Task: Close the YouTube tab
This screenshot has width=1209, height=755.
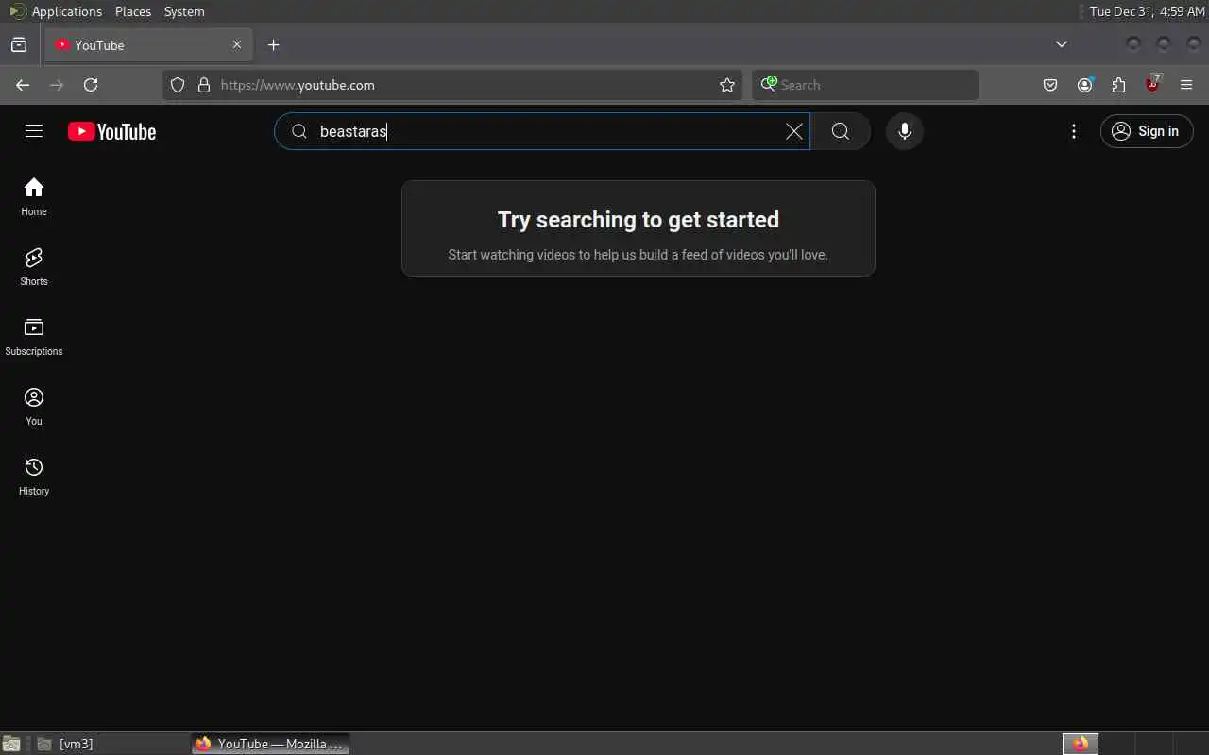Action: [x=237, y=44]
